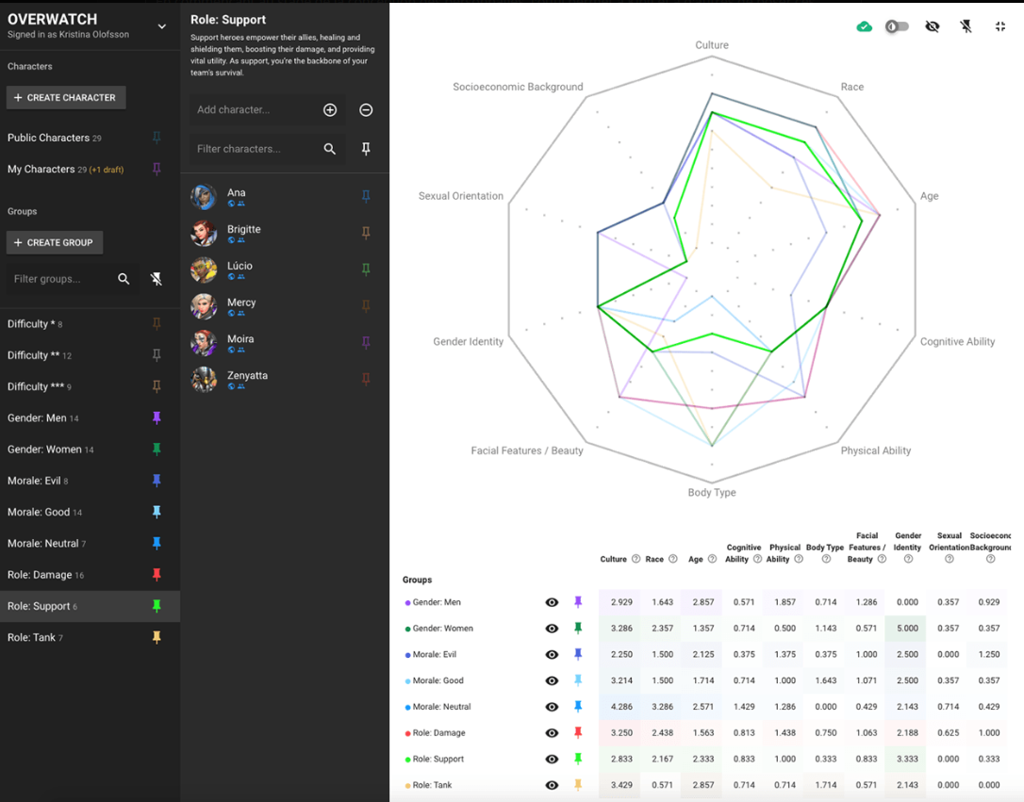
Task: Click help icon next to Culture column
Action: 636,559
